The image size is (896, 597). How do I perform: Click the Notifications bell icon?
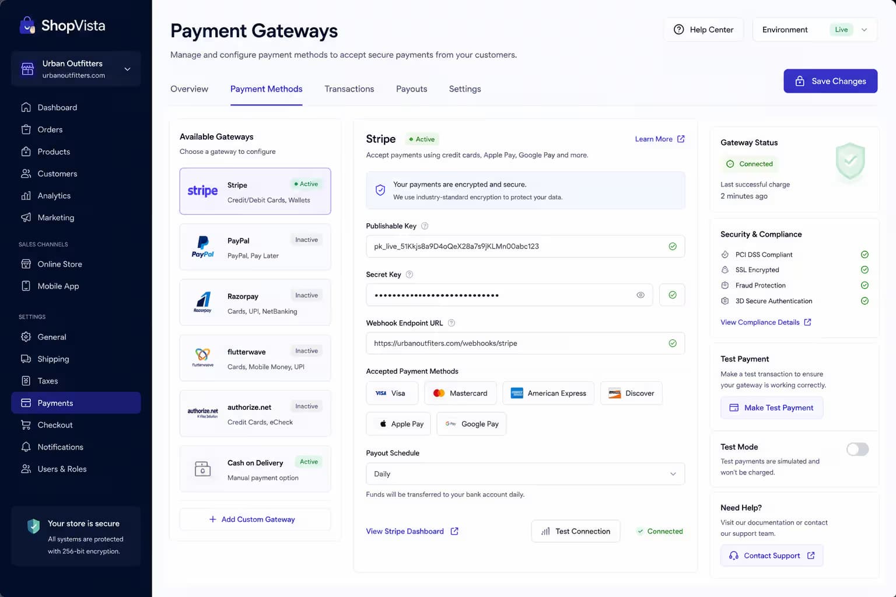point(26,447)
